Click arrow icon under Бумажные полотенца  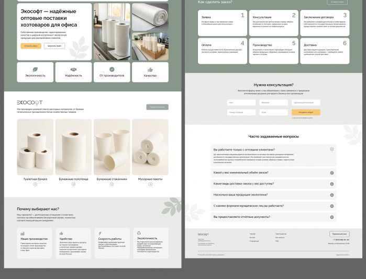73,184
